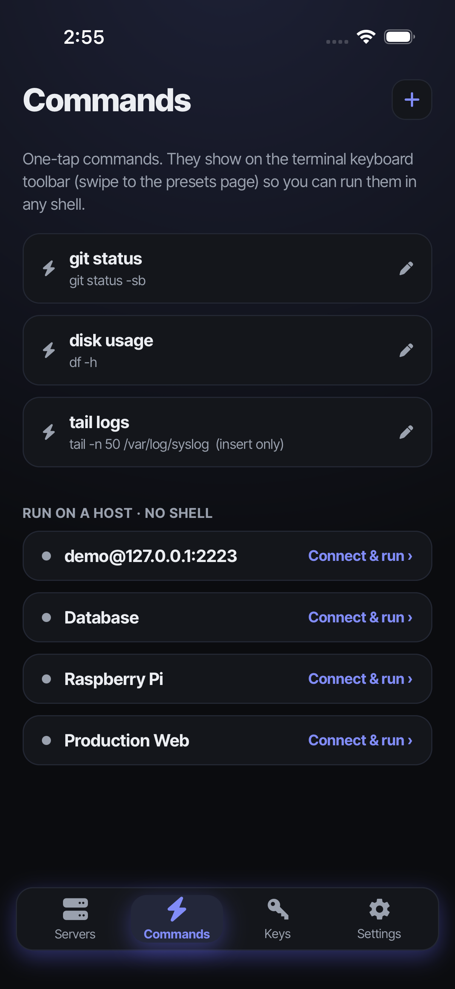The height and width of the screenshot is (989, 455).
Task: Connect & run on demo@127.0.0.1:2223
Action: point(360,556)
